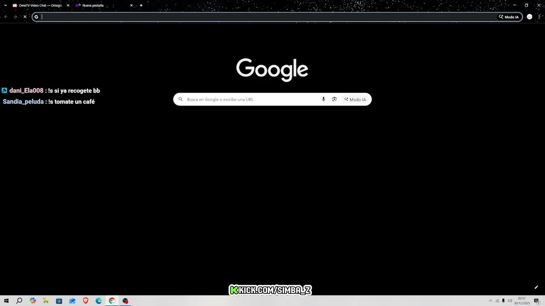This screenshot has width=545, height=306.
Task: Stop loading the page with X button
Action: pos(25,17)
